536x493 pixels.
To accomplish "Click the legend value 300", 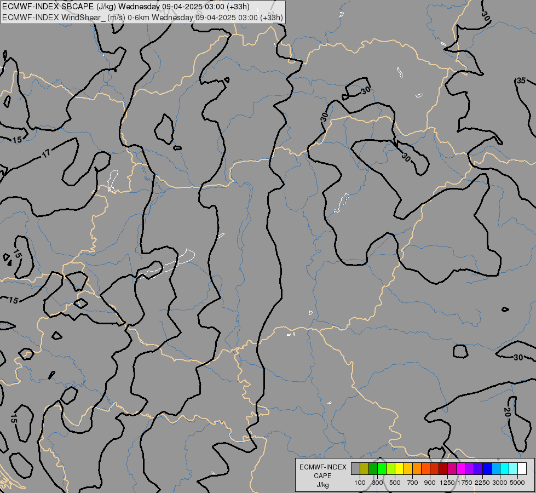I will pos(377,483).
